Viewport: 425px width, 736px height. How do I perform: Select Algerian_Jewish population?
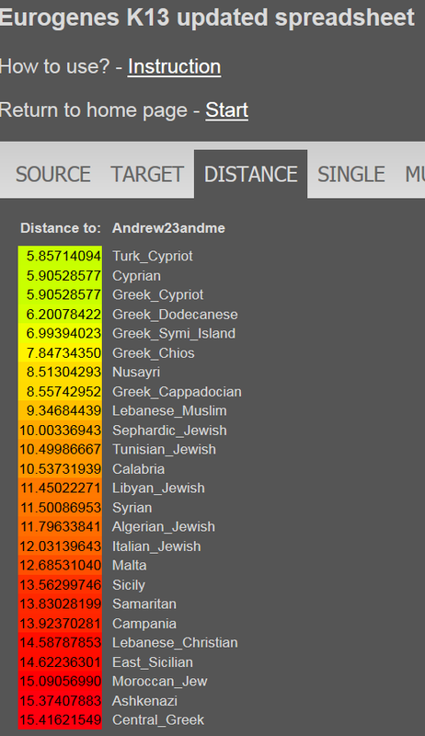[163, 526]
